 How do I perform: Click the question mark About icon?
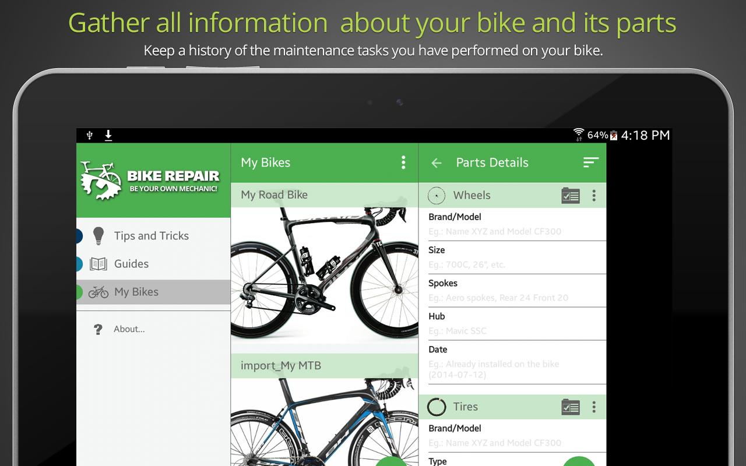[x=98, y=330]
